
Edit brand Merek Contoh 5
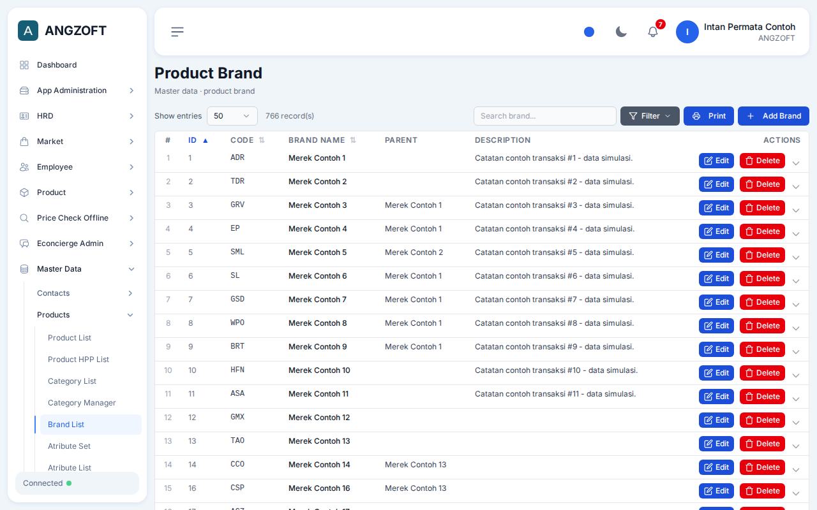[716, 255]
